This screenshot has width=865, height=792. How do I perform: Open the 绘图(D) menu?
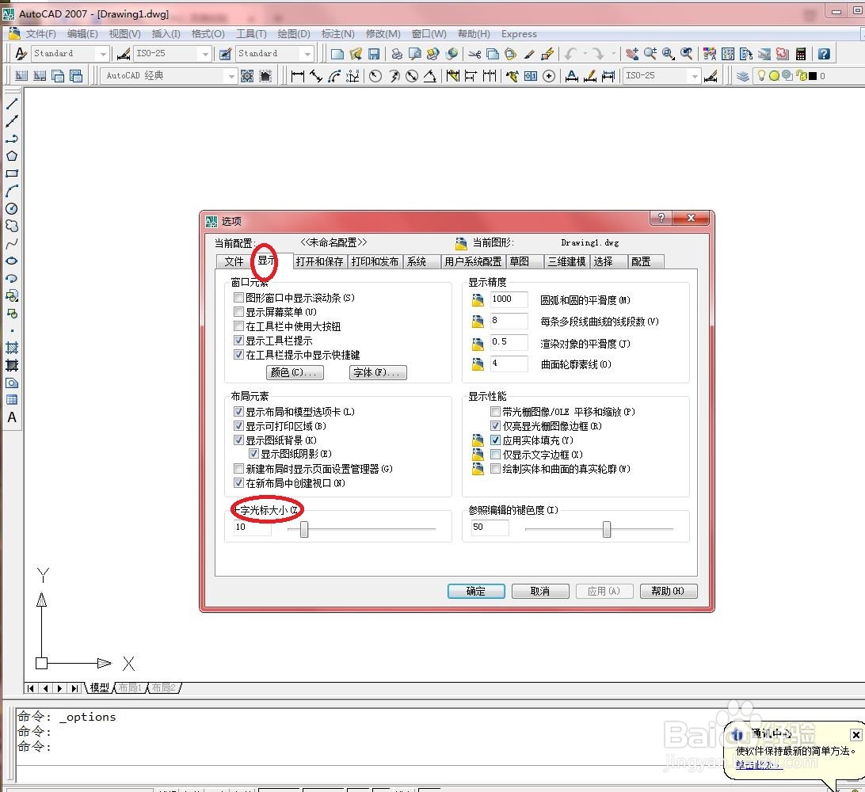click(293, 33)
